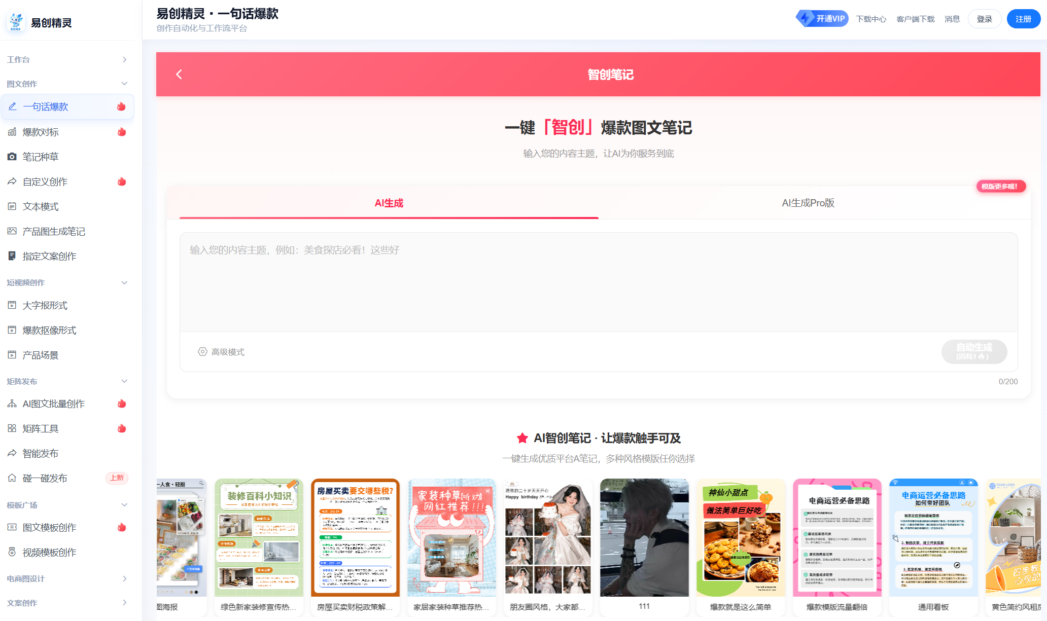Click the 笔记种草 camera icon
This screenshot has height=621, width=1047.
pyautogui.click(x=12, y=157)
